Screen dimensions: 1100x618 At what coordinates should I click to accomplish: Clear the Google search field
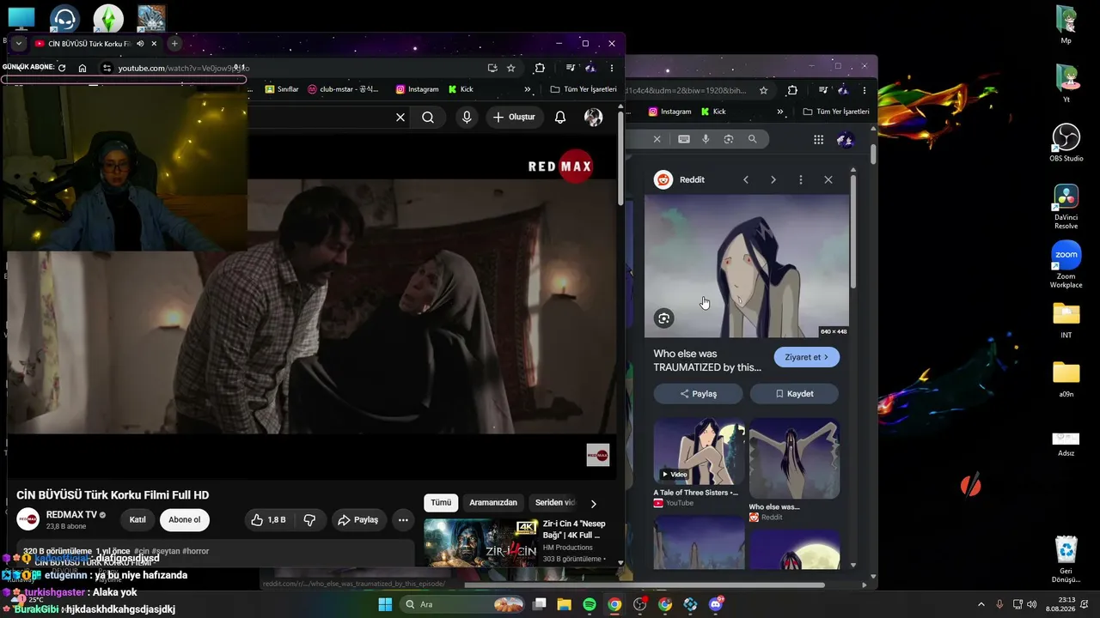[x=657, y=139]
